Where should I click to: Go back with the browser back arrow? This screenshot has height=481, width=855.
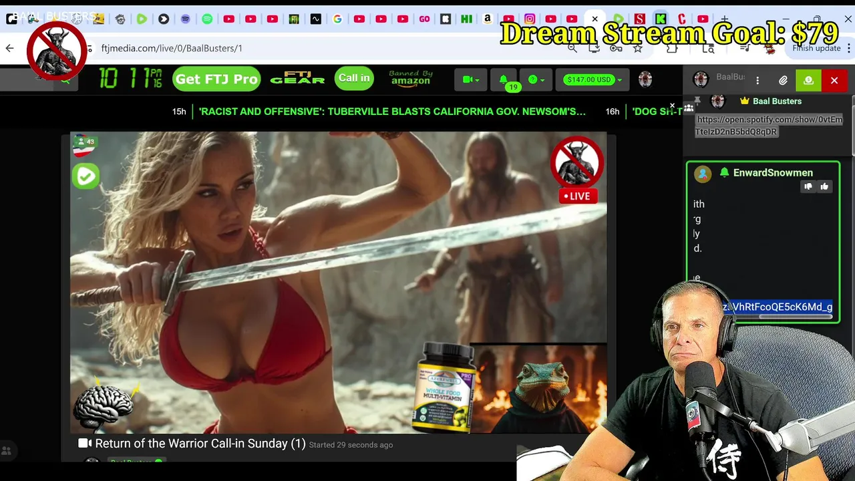pyautogui.click(x=9, y=48)
